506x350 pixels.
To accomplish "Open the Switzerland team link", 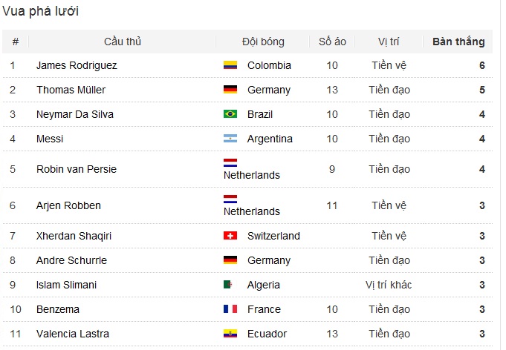I will [x=273, y=236].
